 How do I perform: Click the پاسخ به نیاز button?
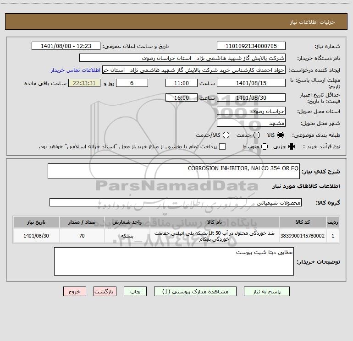click(267, 292)
